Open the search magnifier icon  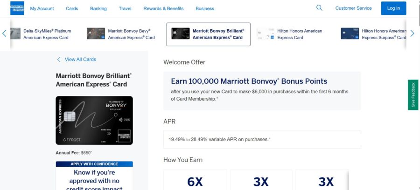(x=319, y=8)
